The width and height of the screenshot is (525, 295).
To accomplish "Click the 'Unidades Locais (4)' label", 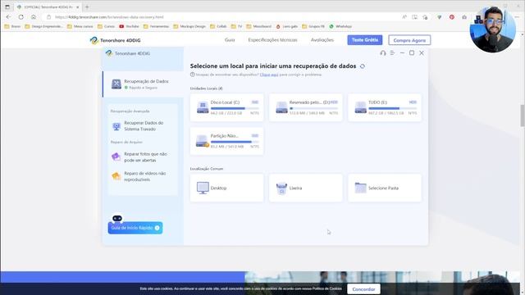I will (x=206, y=88).
